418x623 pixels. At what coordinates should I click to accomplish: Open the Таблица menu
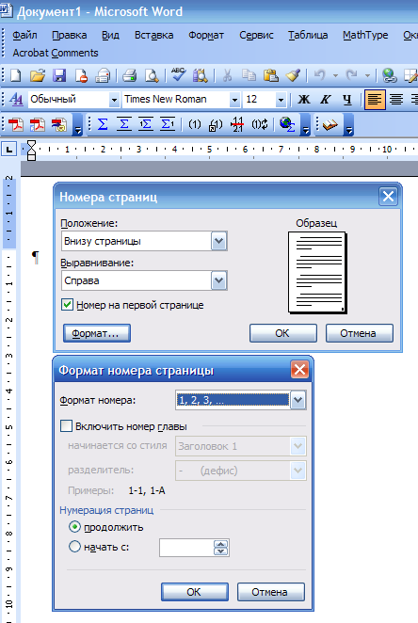click(x=308, y=35)
